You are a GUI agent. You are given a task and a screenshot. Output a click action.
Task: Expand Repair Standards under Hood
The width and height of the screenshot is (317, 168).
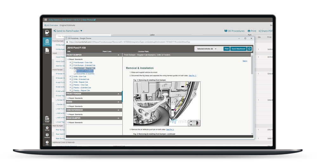point(68,106)
